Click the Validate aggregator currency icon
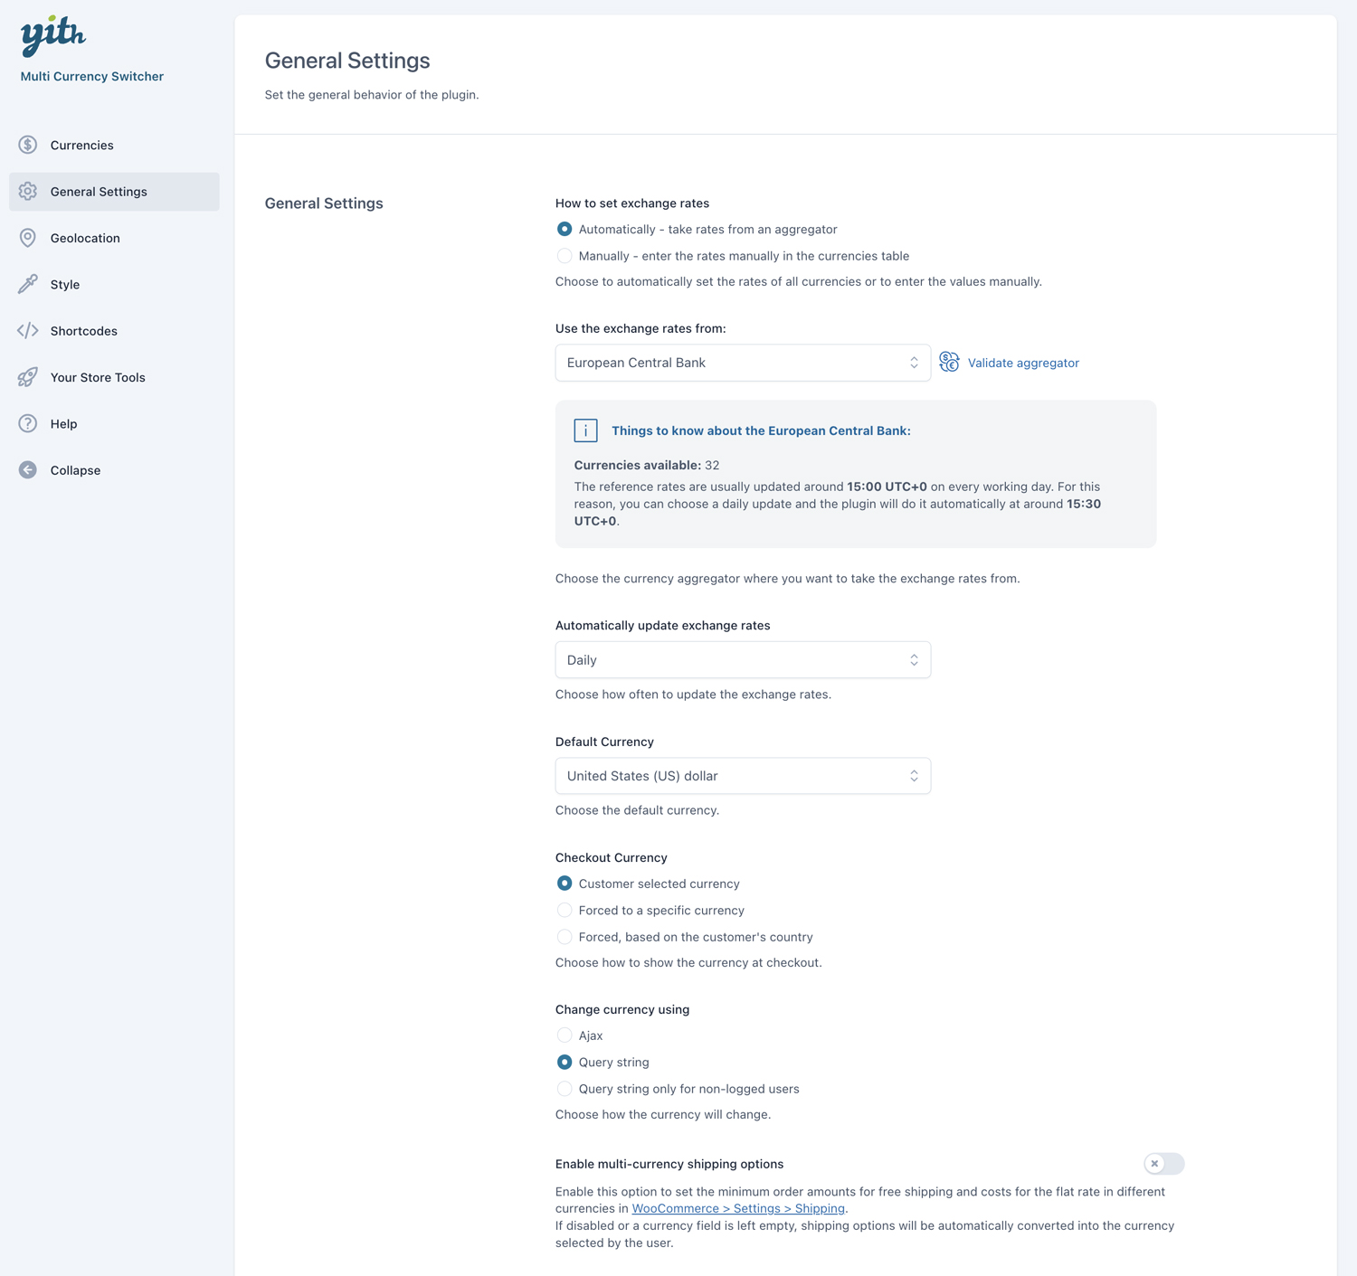Viewport: 1357px width, 1276px height. coord(949,363)
